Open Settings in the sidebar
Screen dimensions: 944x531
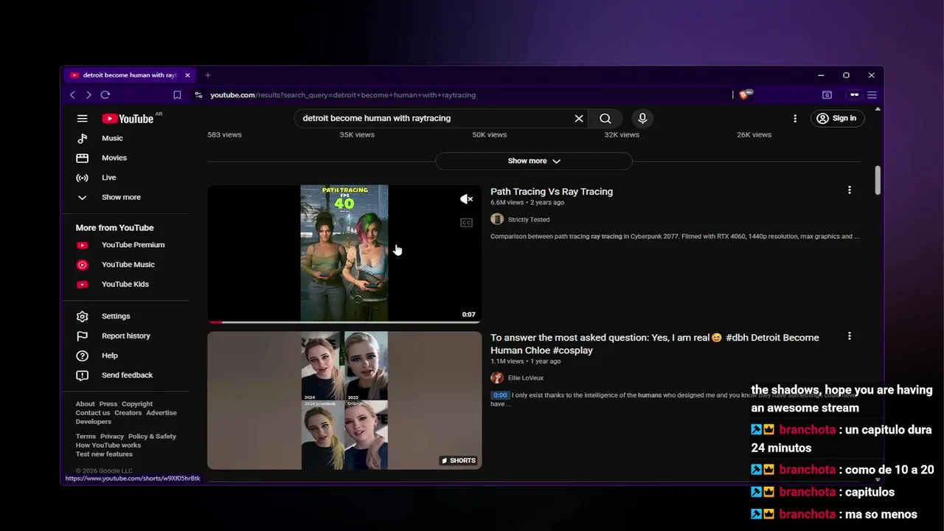pos(116,316)
